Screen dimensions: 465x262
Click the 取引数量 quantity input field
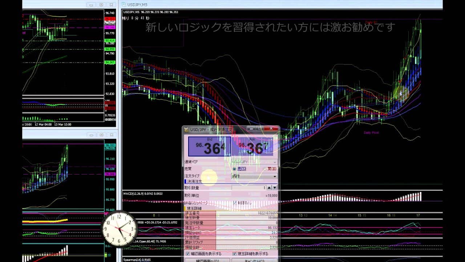coord(249,188)
